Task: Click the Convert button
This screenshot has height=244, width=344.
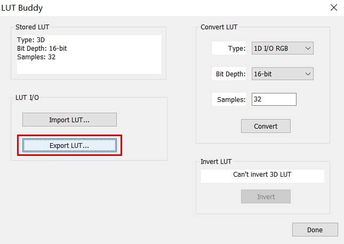Action: [266, 126]
